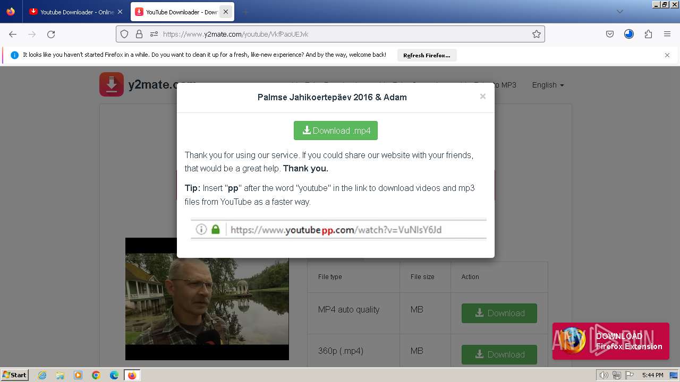Open the site permissions icon in address bar
Screen dimensions: 680x382
pyautogui.click(x=154, y=34)
